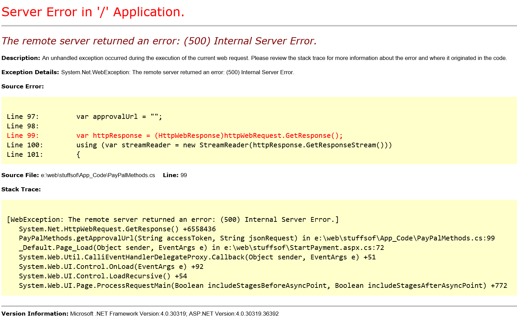The image size is (517, 319).
Task: Click 'ASP.NET Version:4.0.30319.36392' text
Action: tap(234, 314)
